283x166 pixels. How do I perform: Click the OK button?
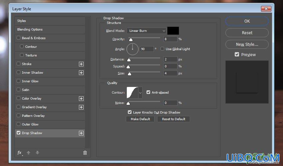247,21
